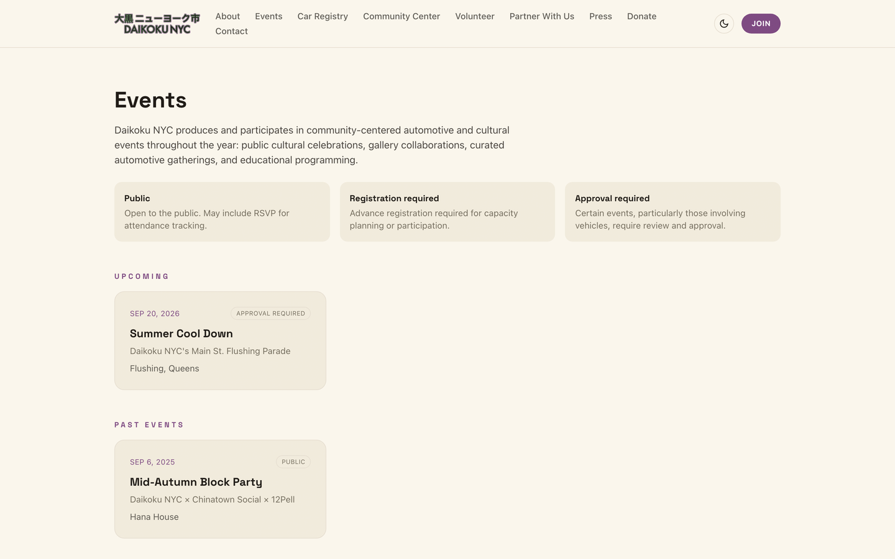The width and height of the screenshot is (895, 559).
Task: Go to the Contact page
Action: pos(231,31)
